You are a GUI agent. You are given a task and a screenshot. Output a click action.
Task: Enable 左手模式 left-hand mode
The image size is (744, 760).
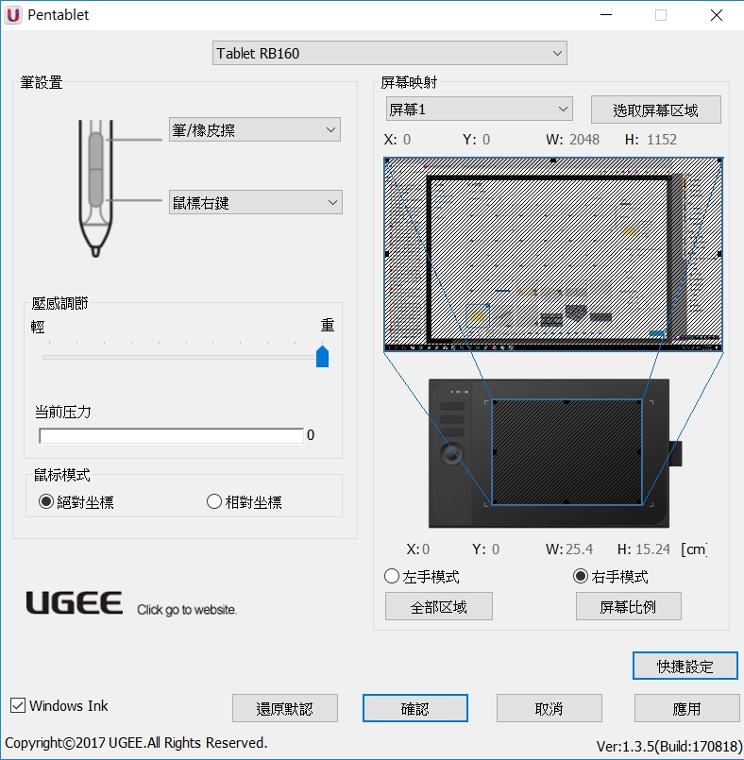(392, 576)
